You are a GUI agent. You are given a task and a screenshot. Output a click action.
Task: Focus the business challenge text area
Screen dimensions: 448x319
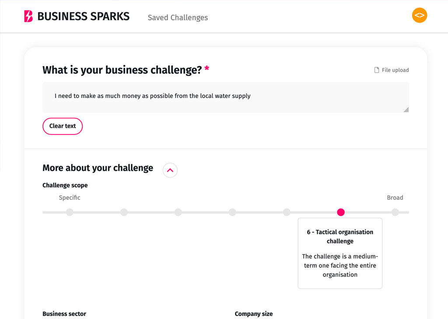(x=225, y=97)
